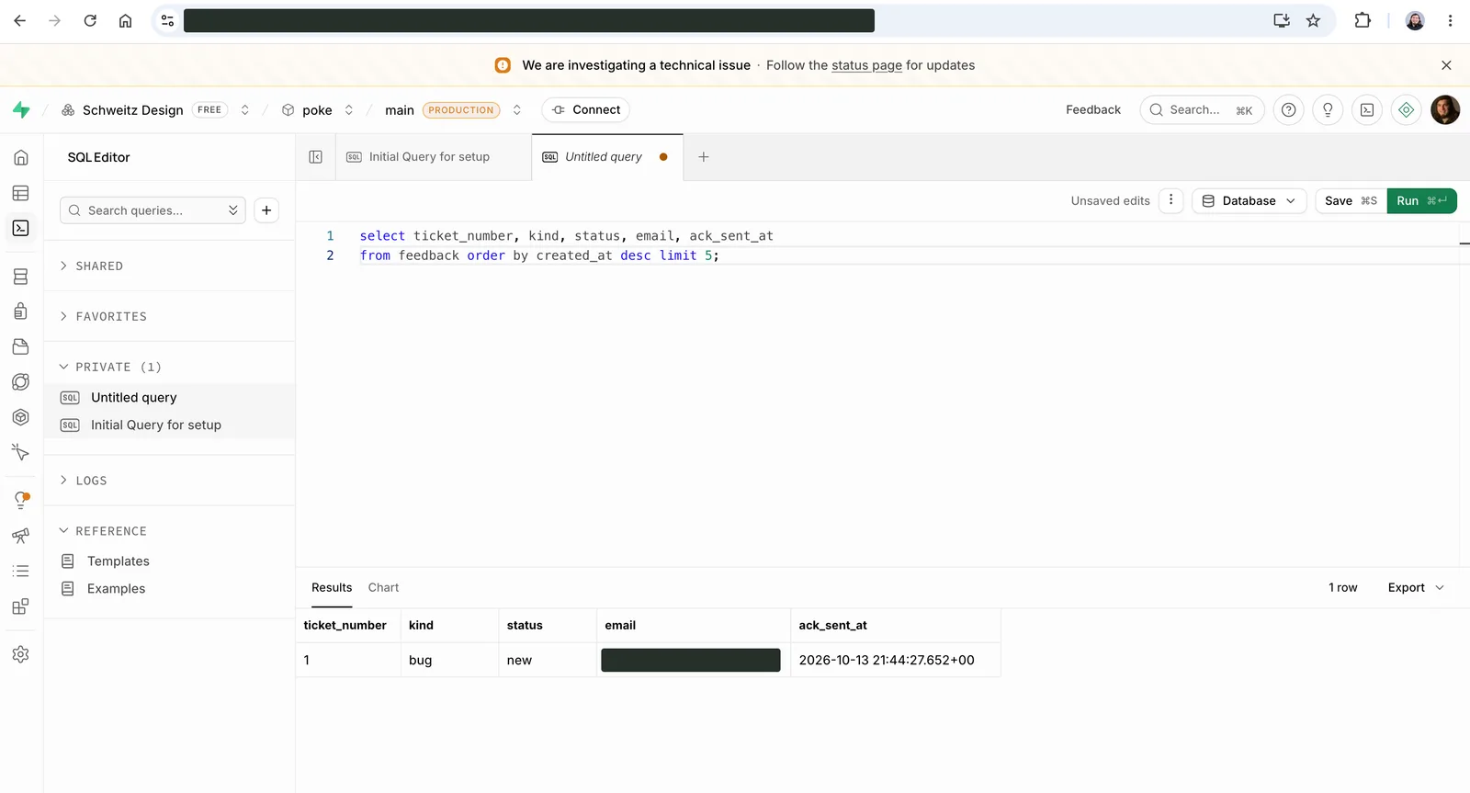Save the current query
The width and height of the screenshot is (1470, 793).
point(1351,201)
